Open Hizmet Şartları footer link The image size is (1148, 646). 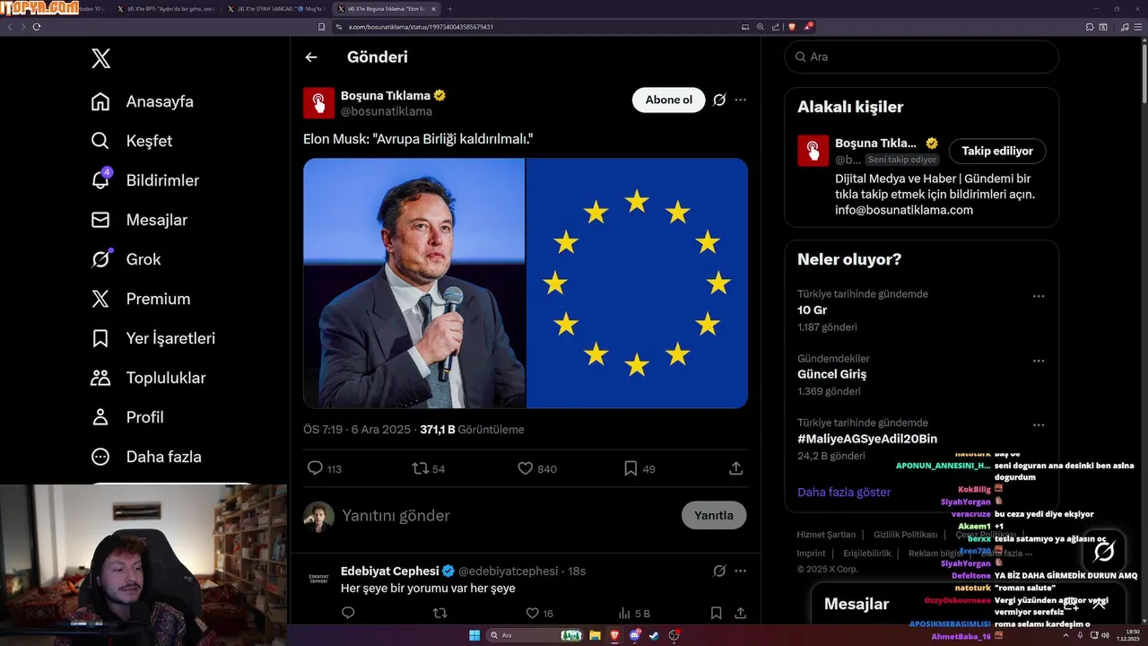click(826, 535)
